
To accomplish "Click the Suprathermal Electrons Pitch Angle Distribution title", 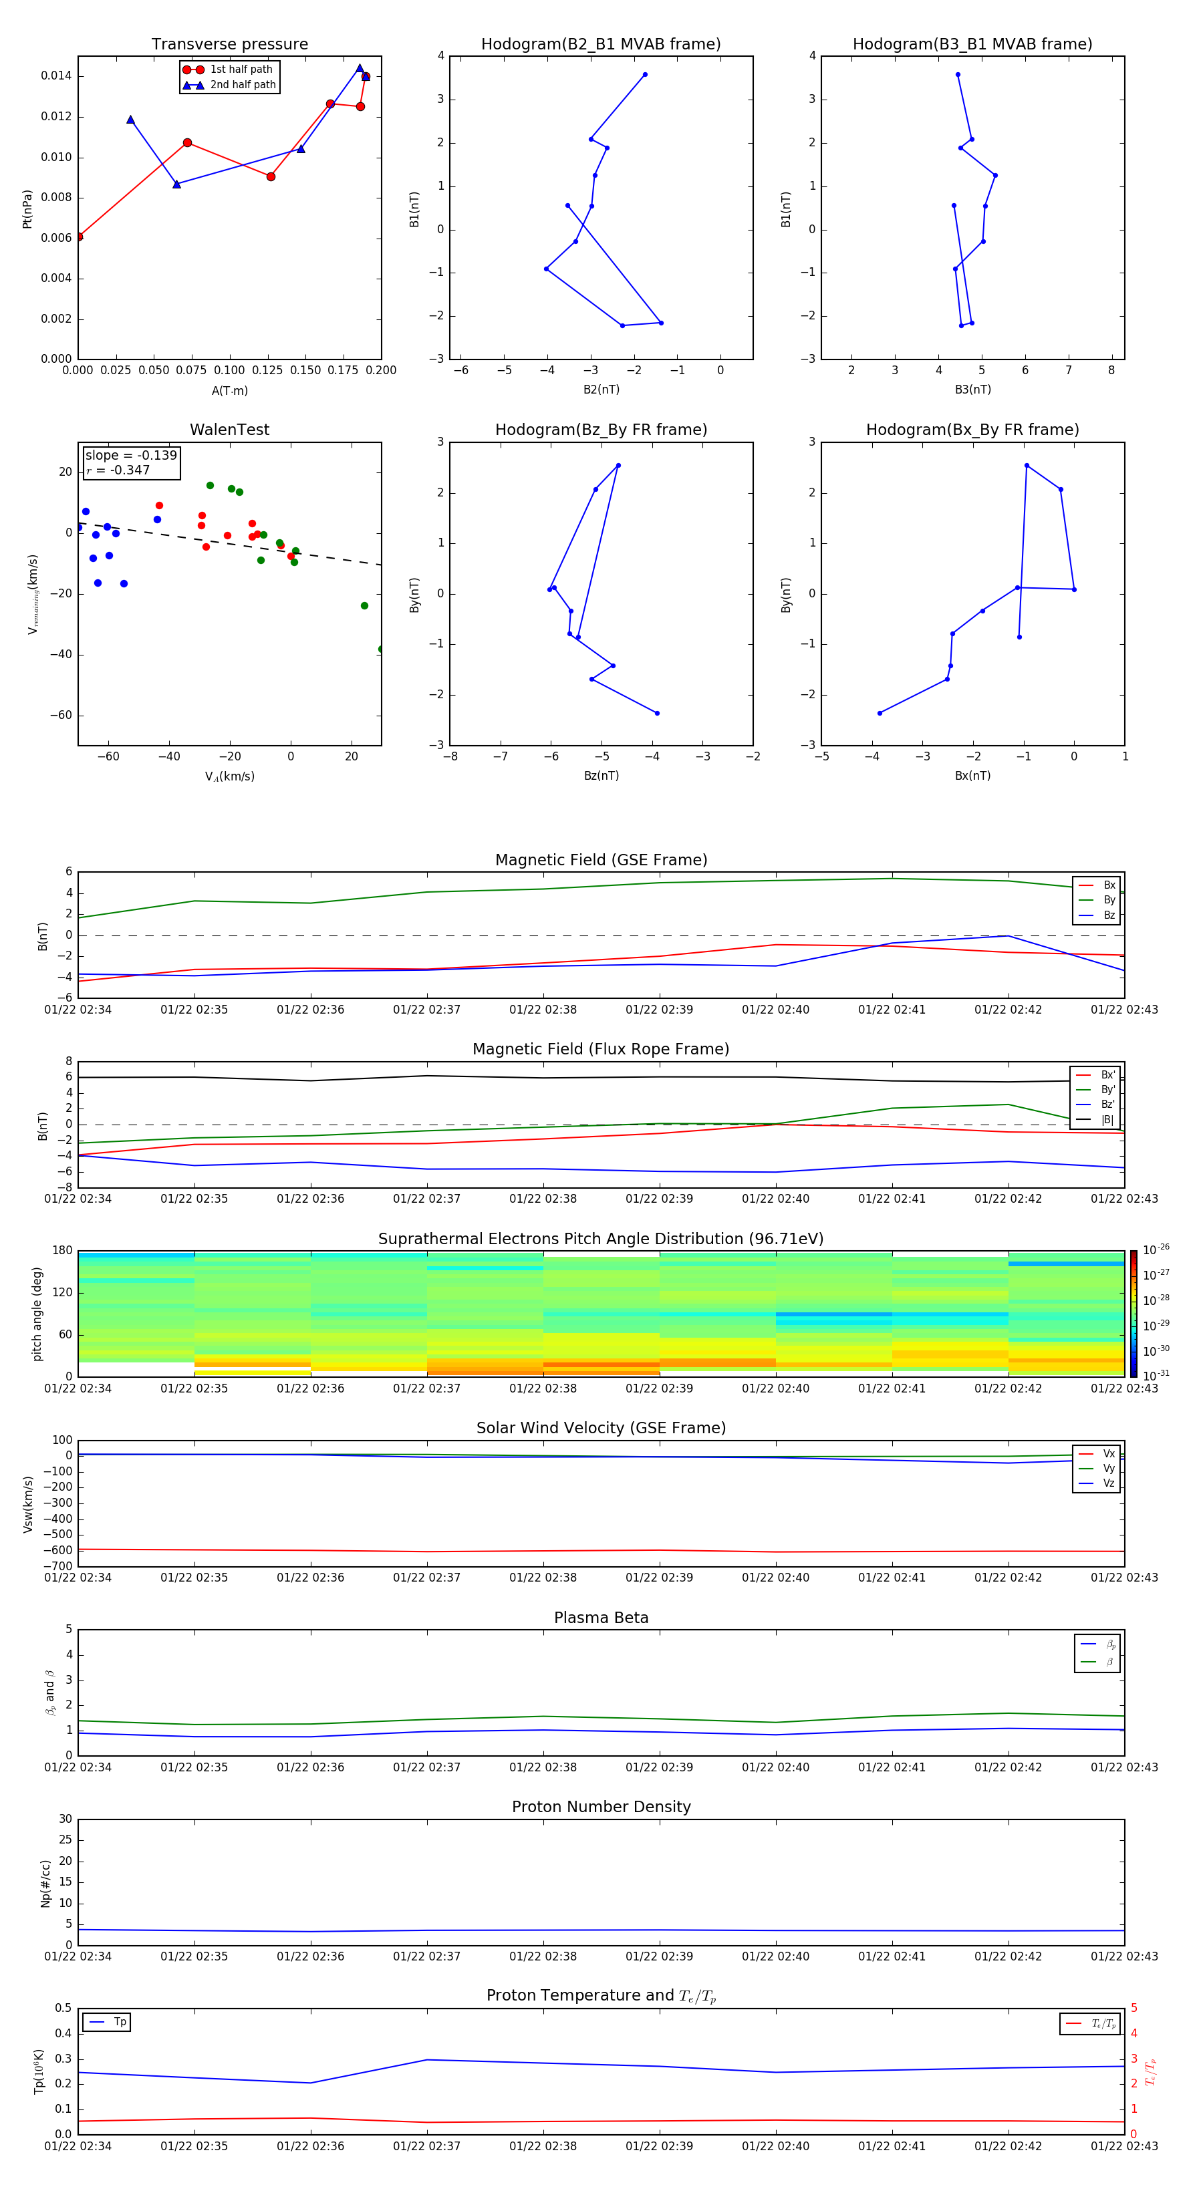I will [x=601, y=1239].
